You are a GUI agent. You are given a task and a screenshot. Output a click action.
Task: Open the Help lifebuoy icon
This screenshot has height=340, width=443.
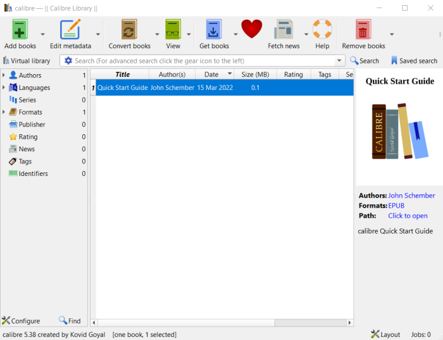click(322, 29)
